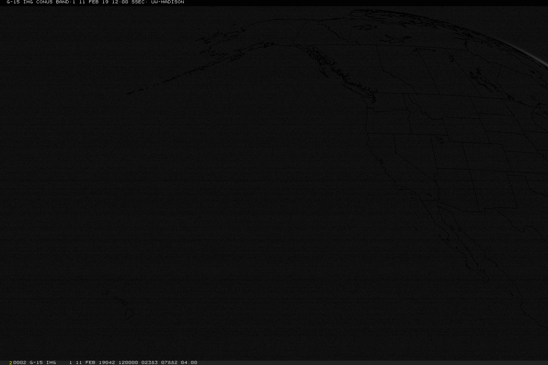Click the 07882 value in footer
Viewport: 548px width, 365px height.
point(169,362)
